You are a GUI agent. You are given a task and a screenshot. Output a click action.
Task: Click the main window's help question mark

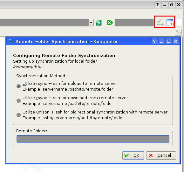coord(158,5)
